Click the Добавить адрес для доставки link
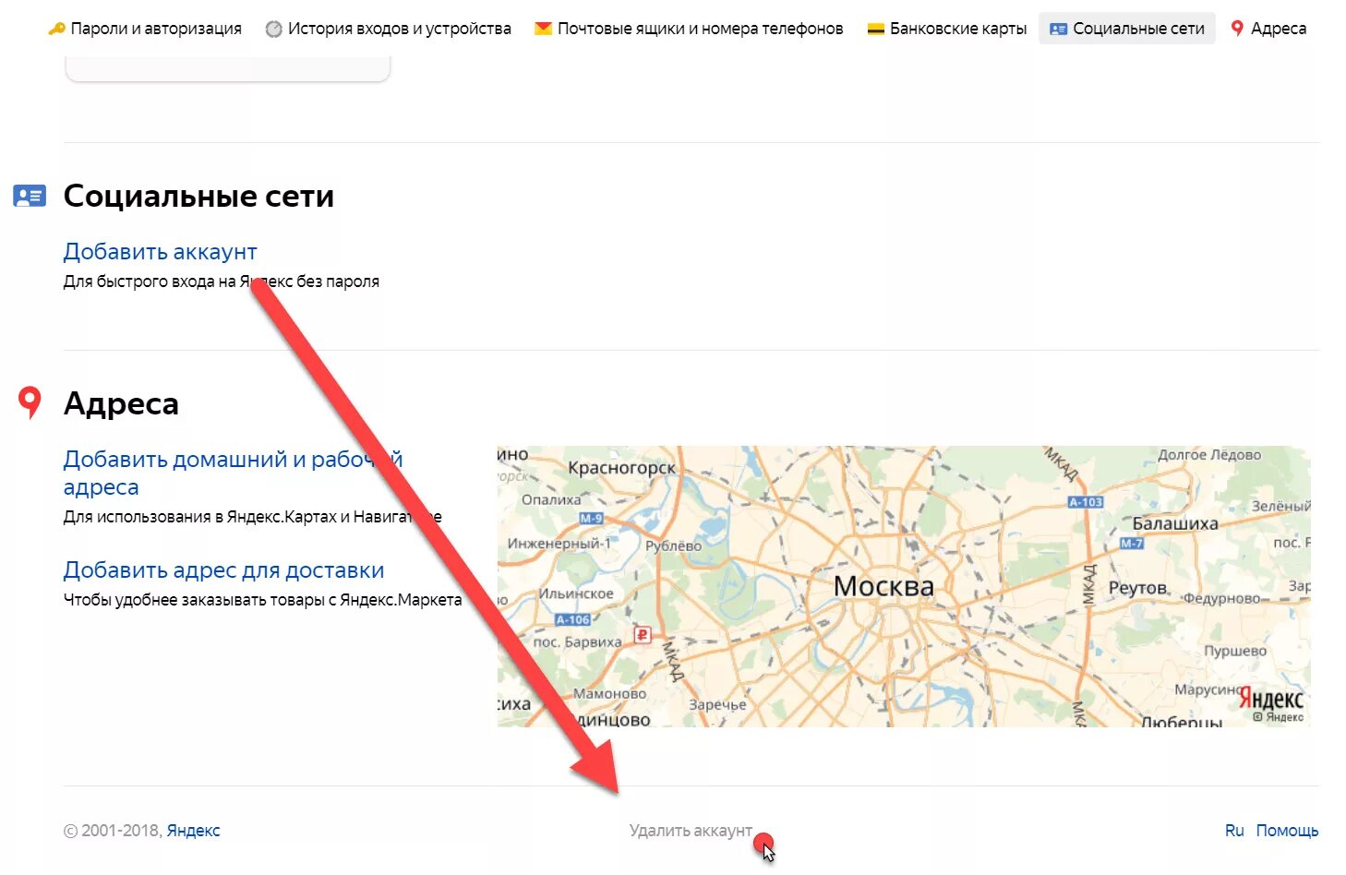The image size is (1346, 875). (x=223, y=570)
